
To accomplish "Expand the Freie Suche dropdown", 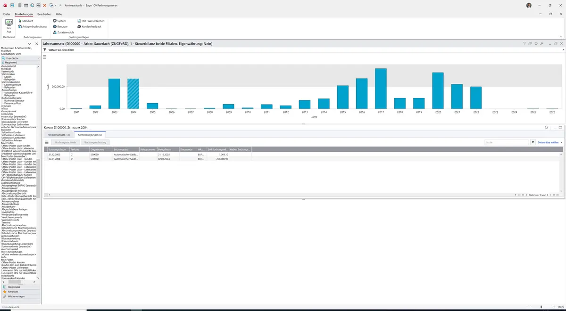I will pyautogui.click(x=39, y=58).
